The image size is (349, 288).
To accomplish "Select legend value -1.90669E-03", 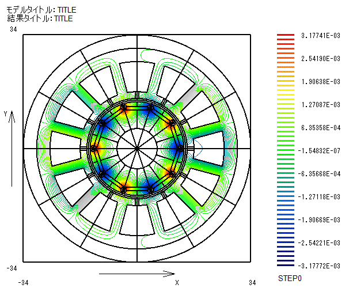I will tap(319, 219).
